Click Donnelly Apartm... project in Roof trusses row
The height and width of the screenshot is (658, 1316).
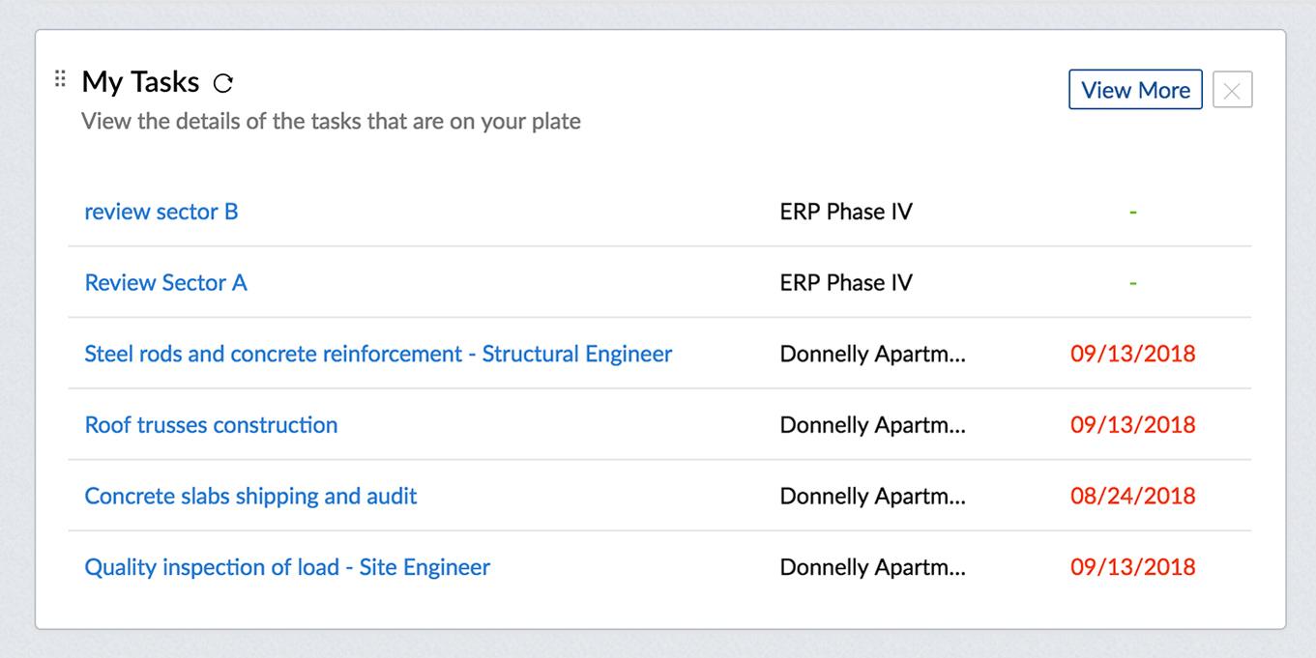(x=872, y=425)
